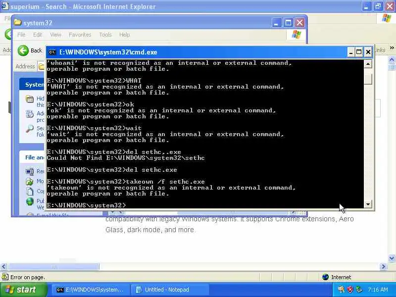Click the cmd vertical scrollbar thumb
The width and height of the screenshot is (396, 297).
(x=368, y=79)
